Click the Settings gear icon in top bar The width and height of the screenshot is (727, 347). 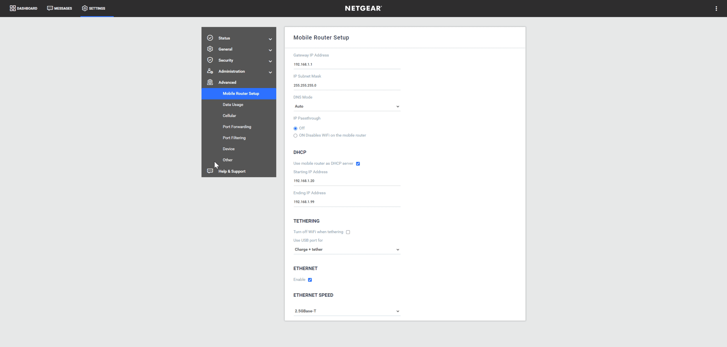click(85, 8)
